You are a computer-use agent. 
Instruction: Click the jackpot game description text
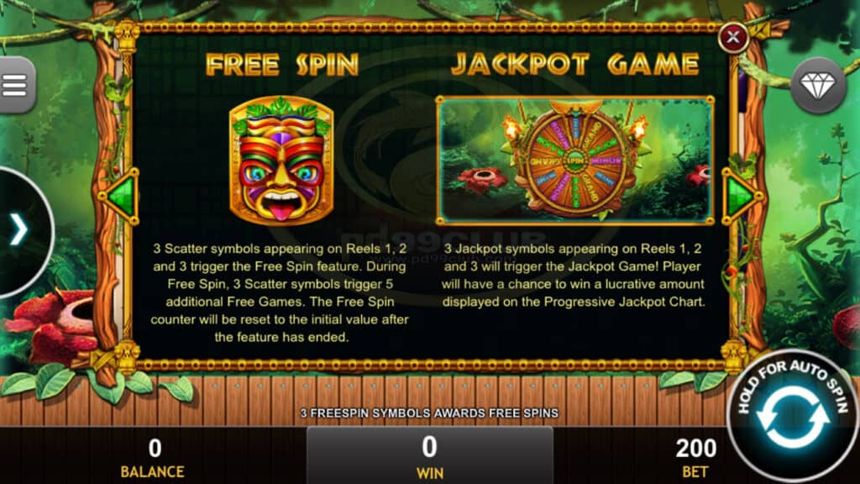pos(574,275)
